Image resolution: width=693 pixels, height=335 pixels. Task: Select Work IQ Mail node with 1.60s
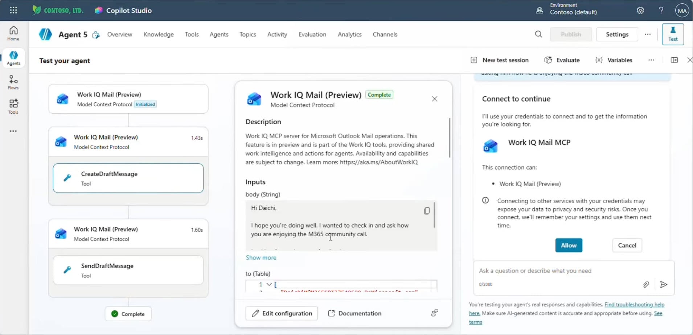tap(128, 234)
